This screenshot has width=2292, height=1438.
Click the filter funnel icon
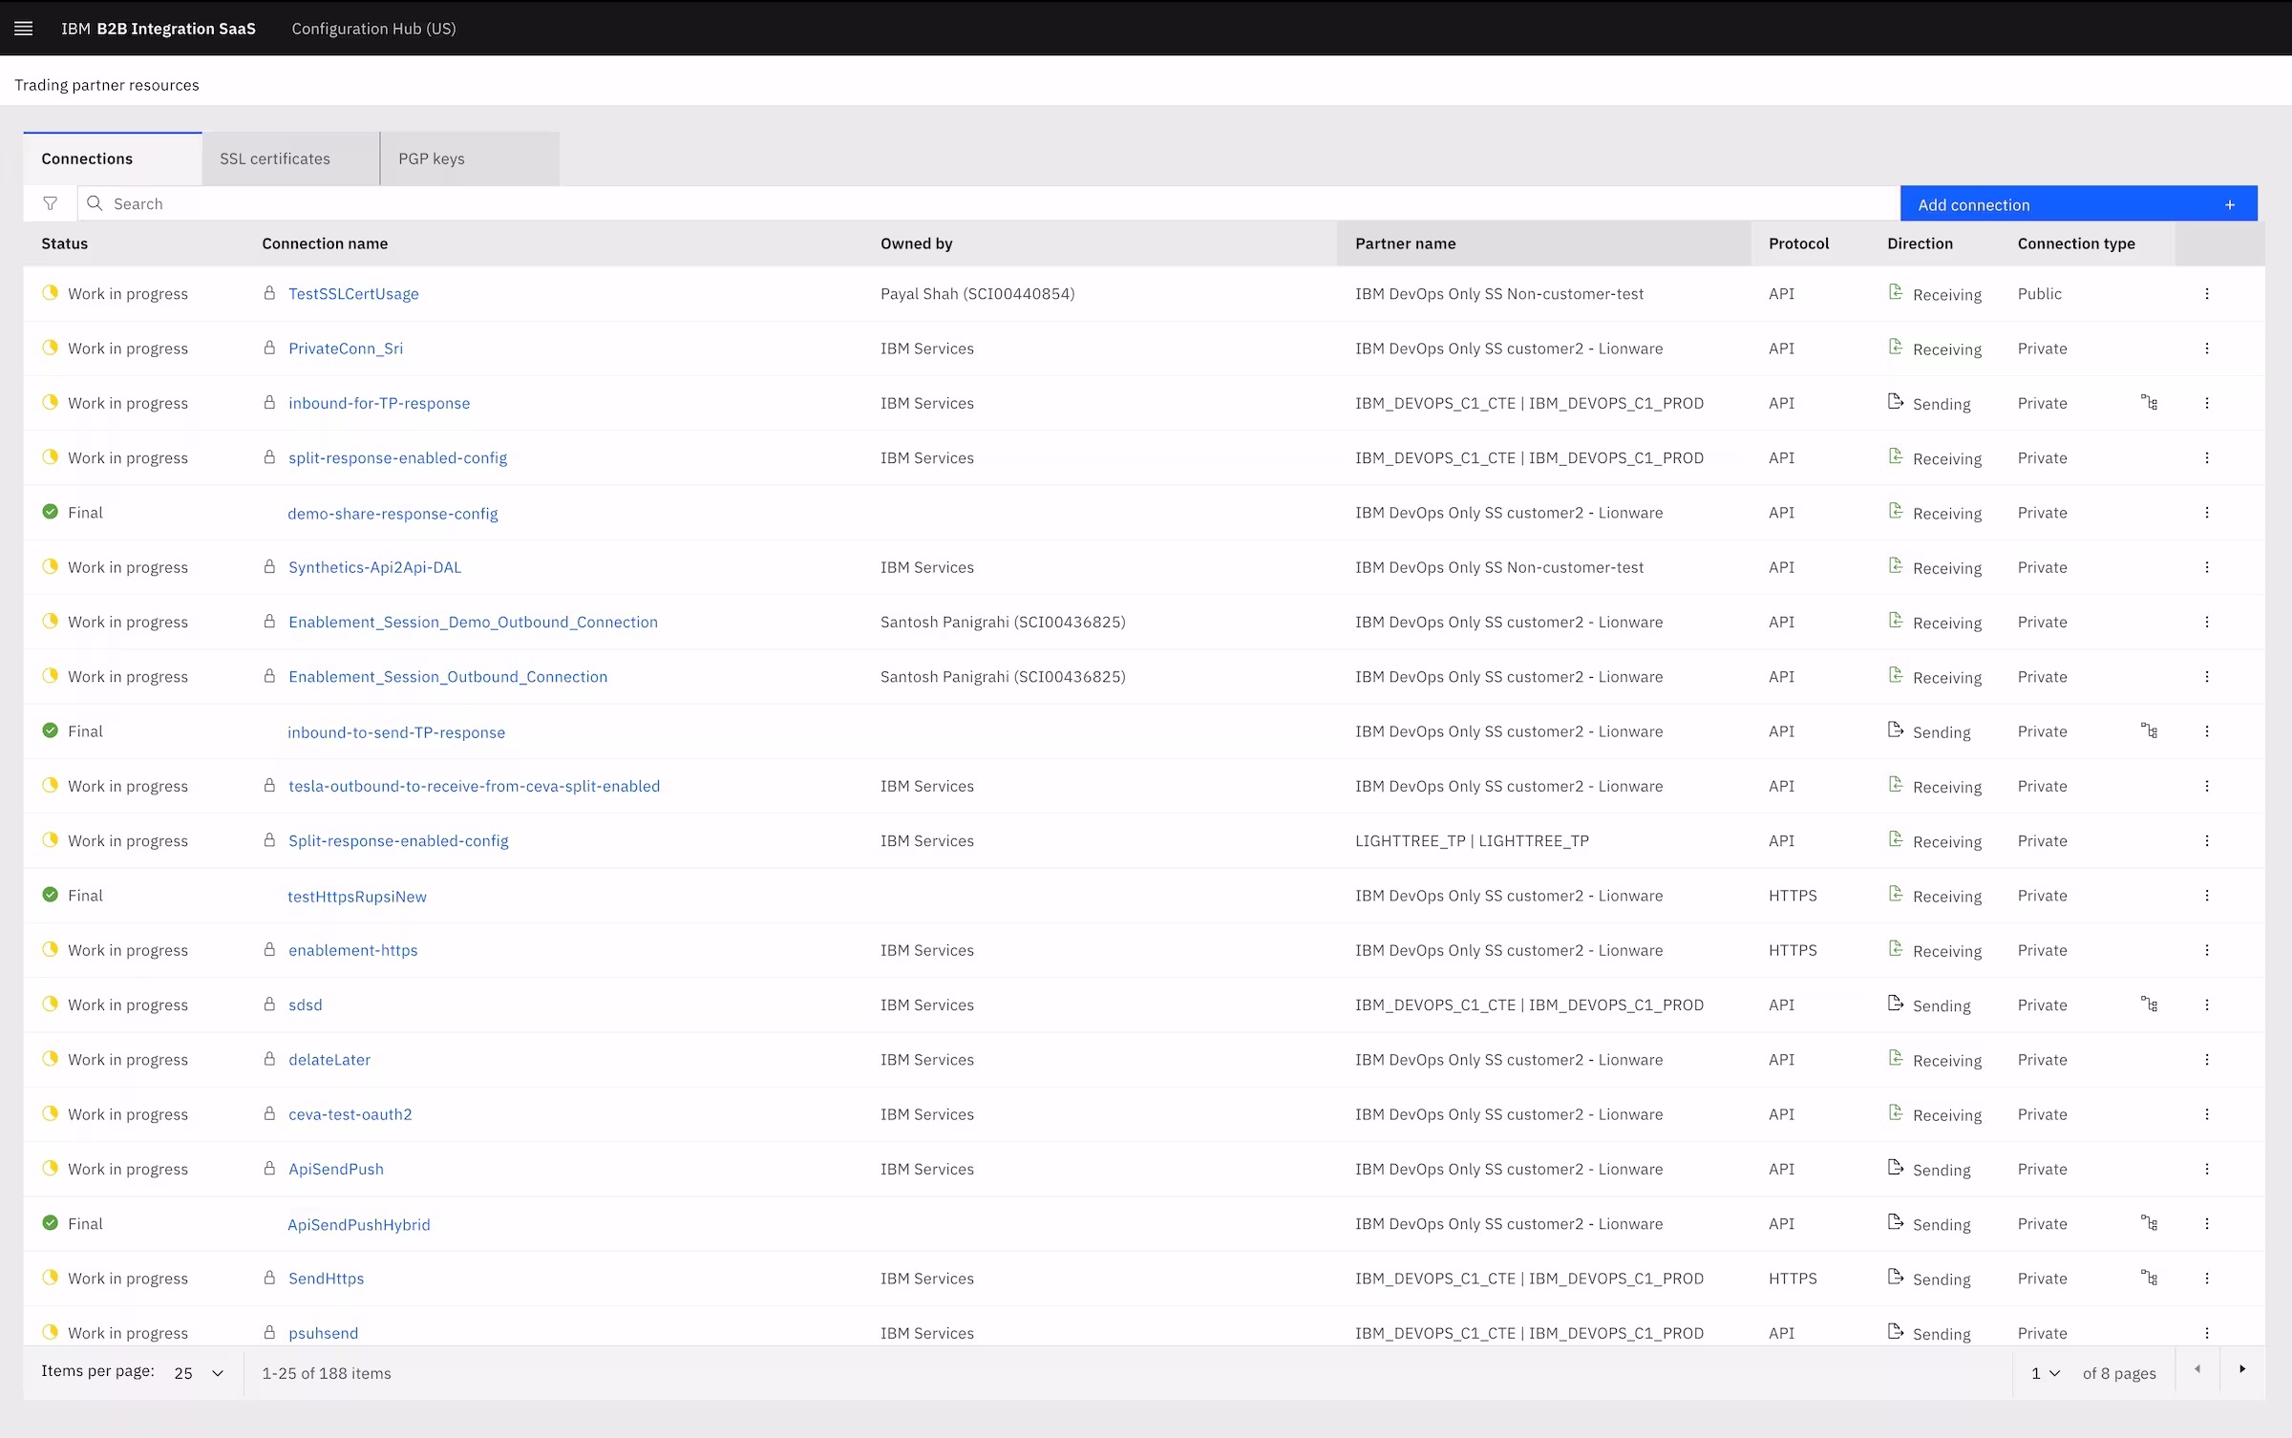pos(51,203)
